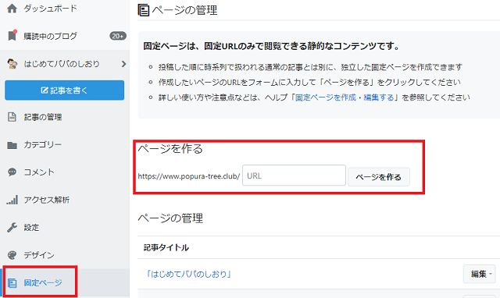Click the コメント speech bubble icon
This screenshot has width=500, height=298.
point(12,172)
